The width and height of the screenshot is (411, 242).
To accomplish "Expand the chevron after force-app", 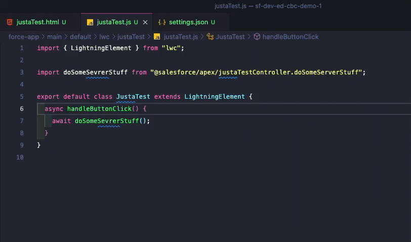I will point(43,37).
